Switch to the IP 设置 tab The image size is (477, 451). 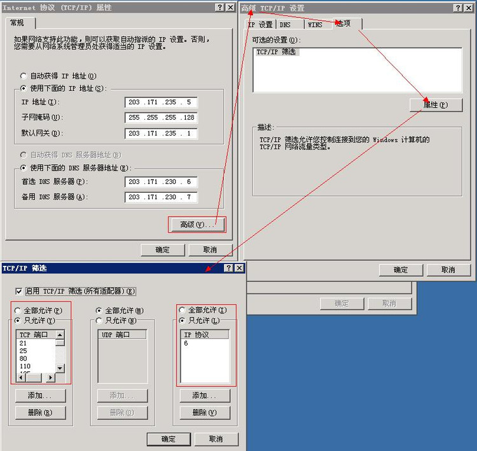click(x=260, y=25)
